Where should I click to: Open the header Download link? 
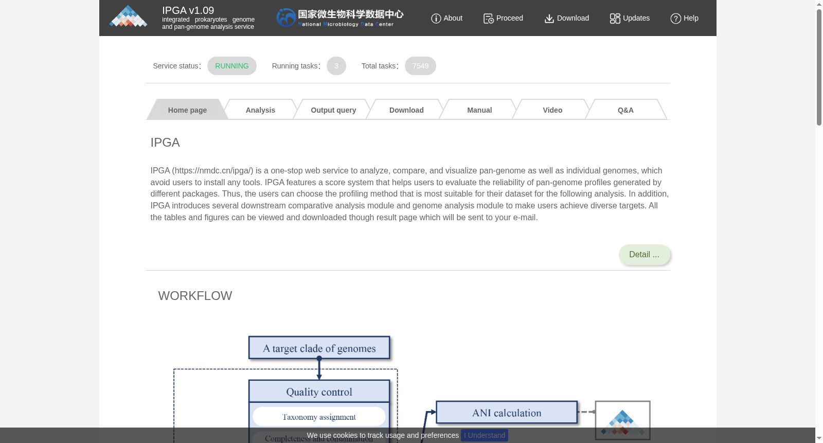pyautogui.click(x=572, y=18)
